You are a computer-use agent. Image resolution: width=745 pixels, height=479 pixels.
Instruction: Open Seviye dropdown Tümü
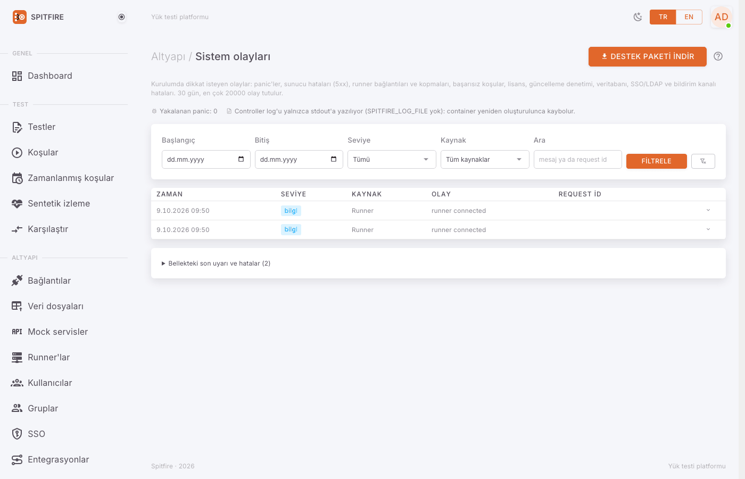pyautogui.click(x=392, y=160)
